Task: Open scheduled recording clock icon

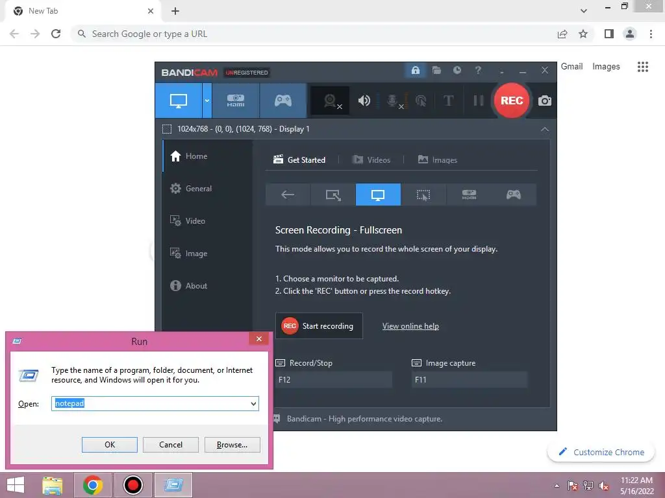Action: [x=457, y=70]
